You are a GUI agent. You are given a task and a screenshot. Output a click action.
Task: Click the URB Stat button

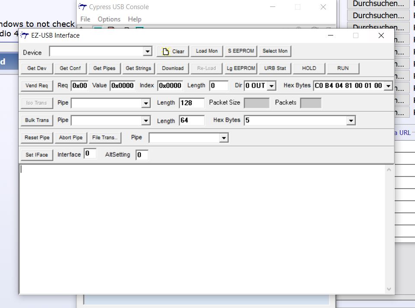point(275,68)
